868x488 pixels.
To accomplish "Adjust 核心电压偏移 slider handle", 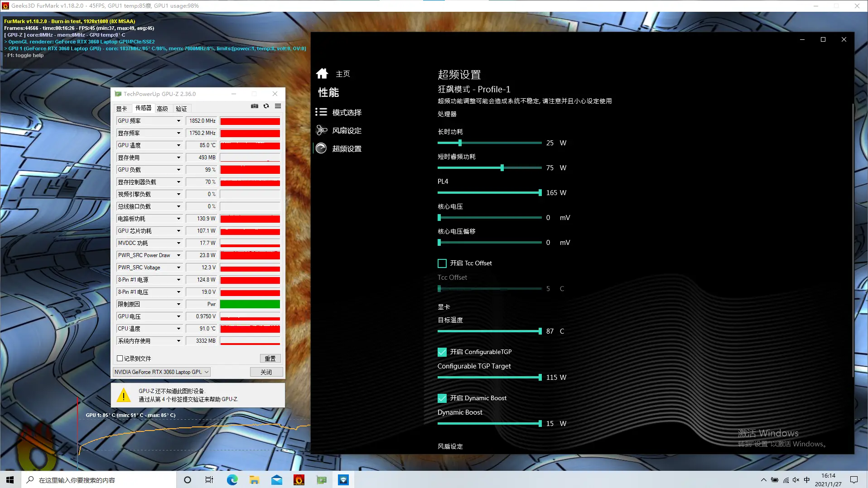I will pos(439,243).
